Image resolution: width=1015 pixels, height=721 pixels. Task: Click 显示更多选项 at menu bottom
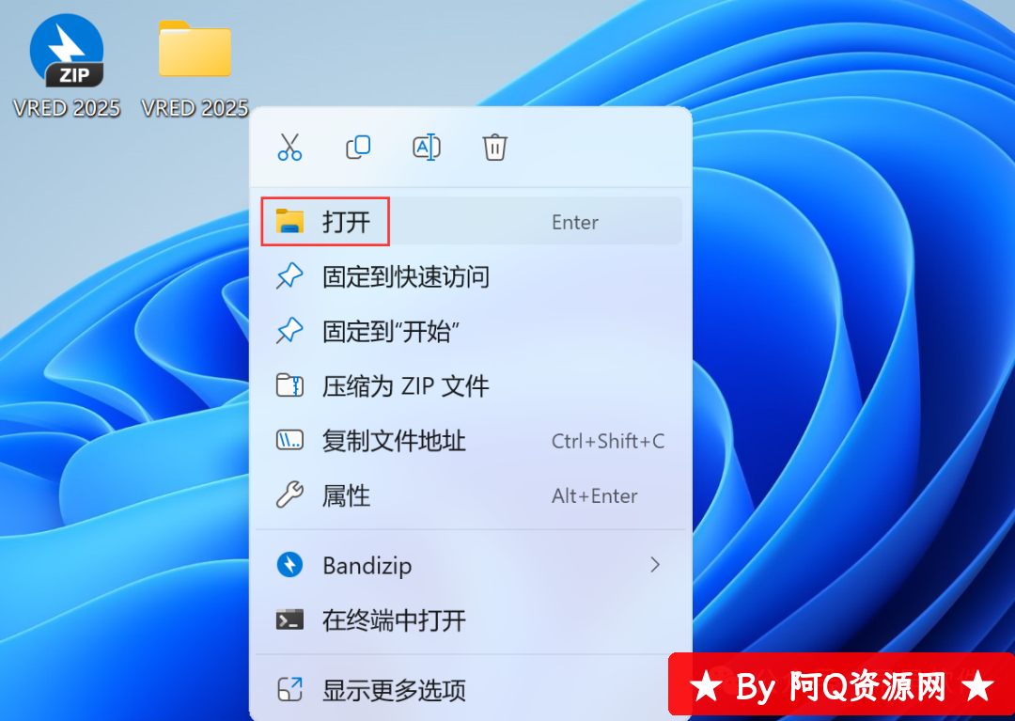point(471,689)
